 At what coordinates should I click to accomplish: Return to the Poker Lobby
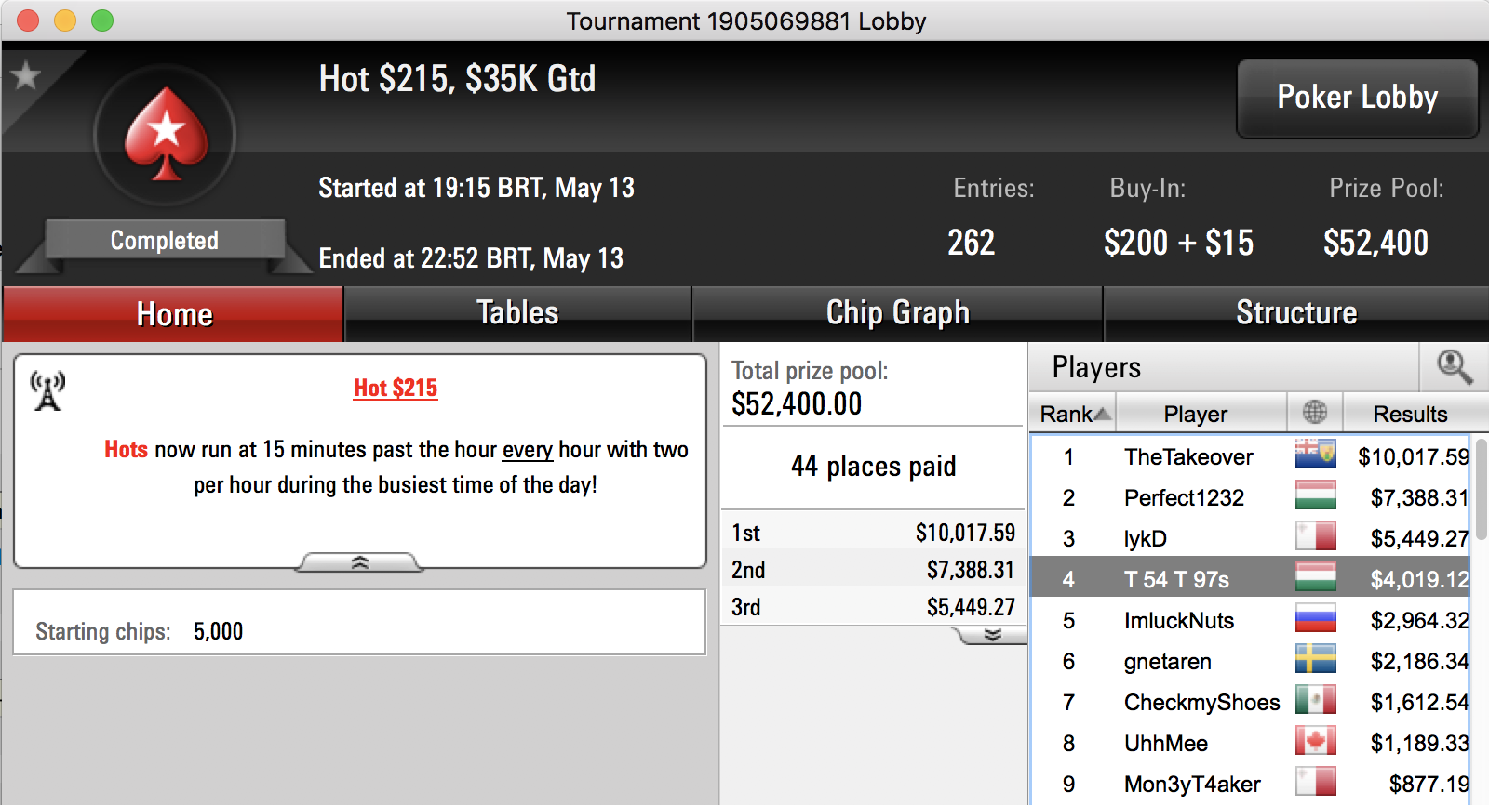1357,98
